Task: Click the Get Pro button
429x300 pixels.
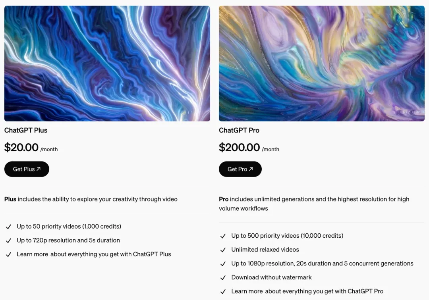Action: (240, 169)
